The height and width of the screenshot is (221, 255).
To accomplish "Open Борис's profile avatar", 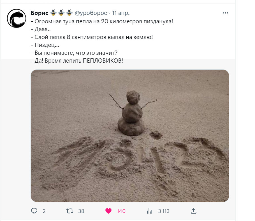I will (17, 18).
